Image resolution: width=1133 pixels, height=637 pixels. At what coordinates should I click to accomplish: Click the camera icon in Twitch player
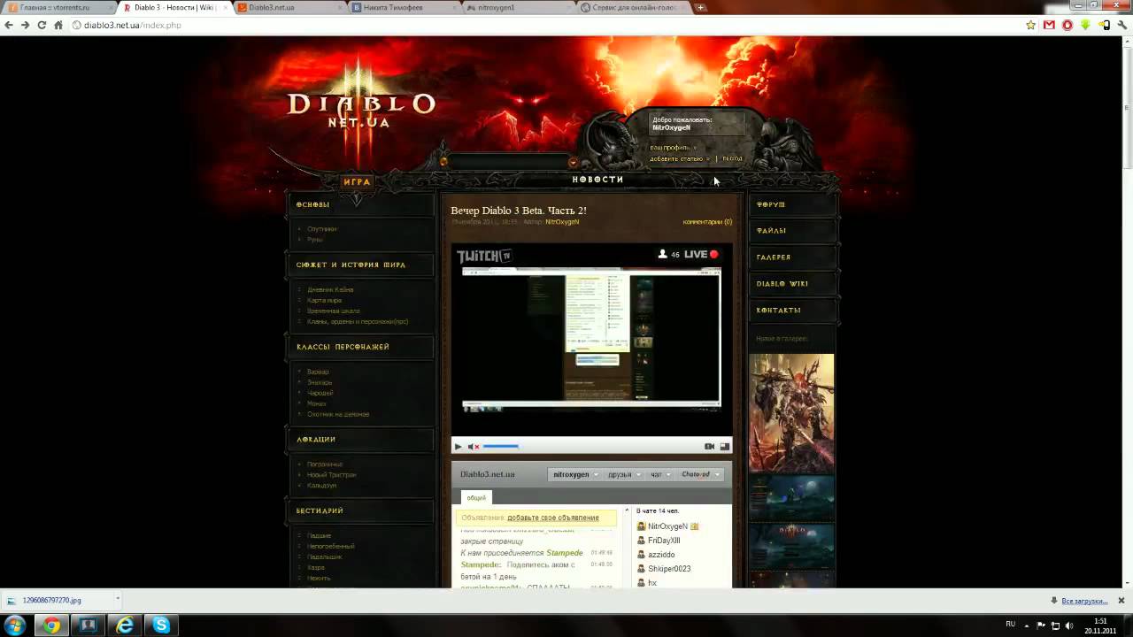click(709, 447)
